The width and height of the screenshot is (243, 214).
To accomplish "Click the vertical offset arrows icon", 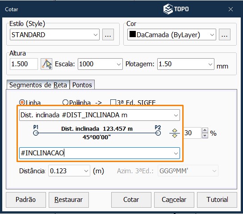I will [x=175, y=133].
